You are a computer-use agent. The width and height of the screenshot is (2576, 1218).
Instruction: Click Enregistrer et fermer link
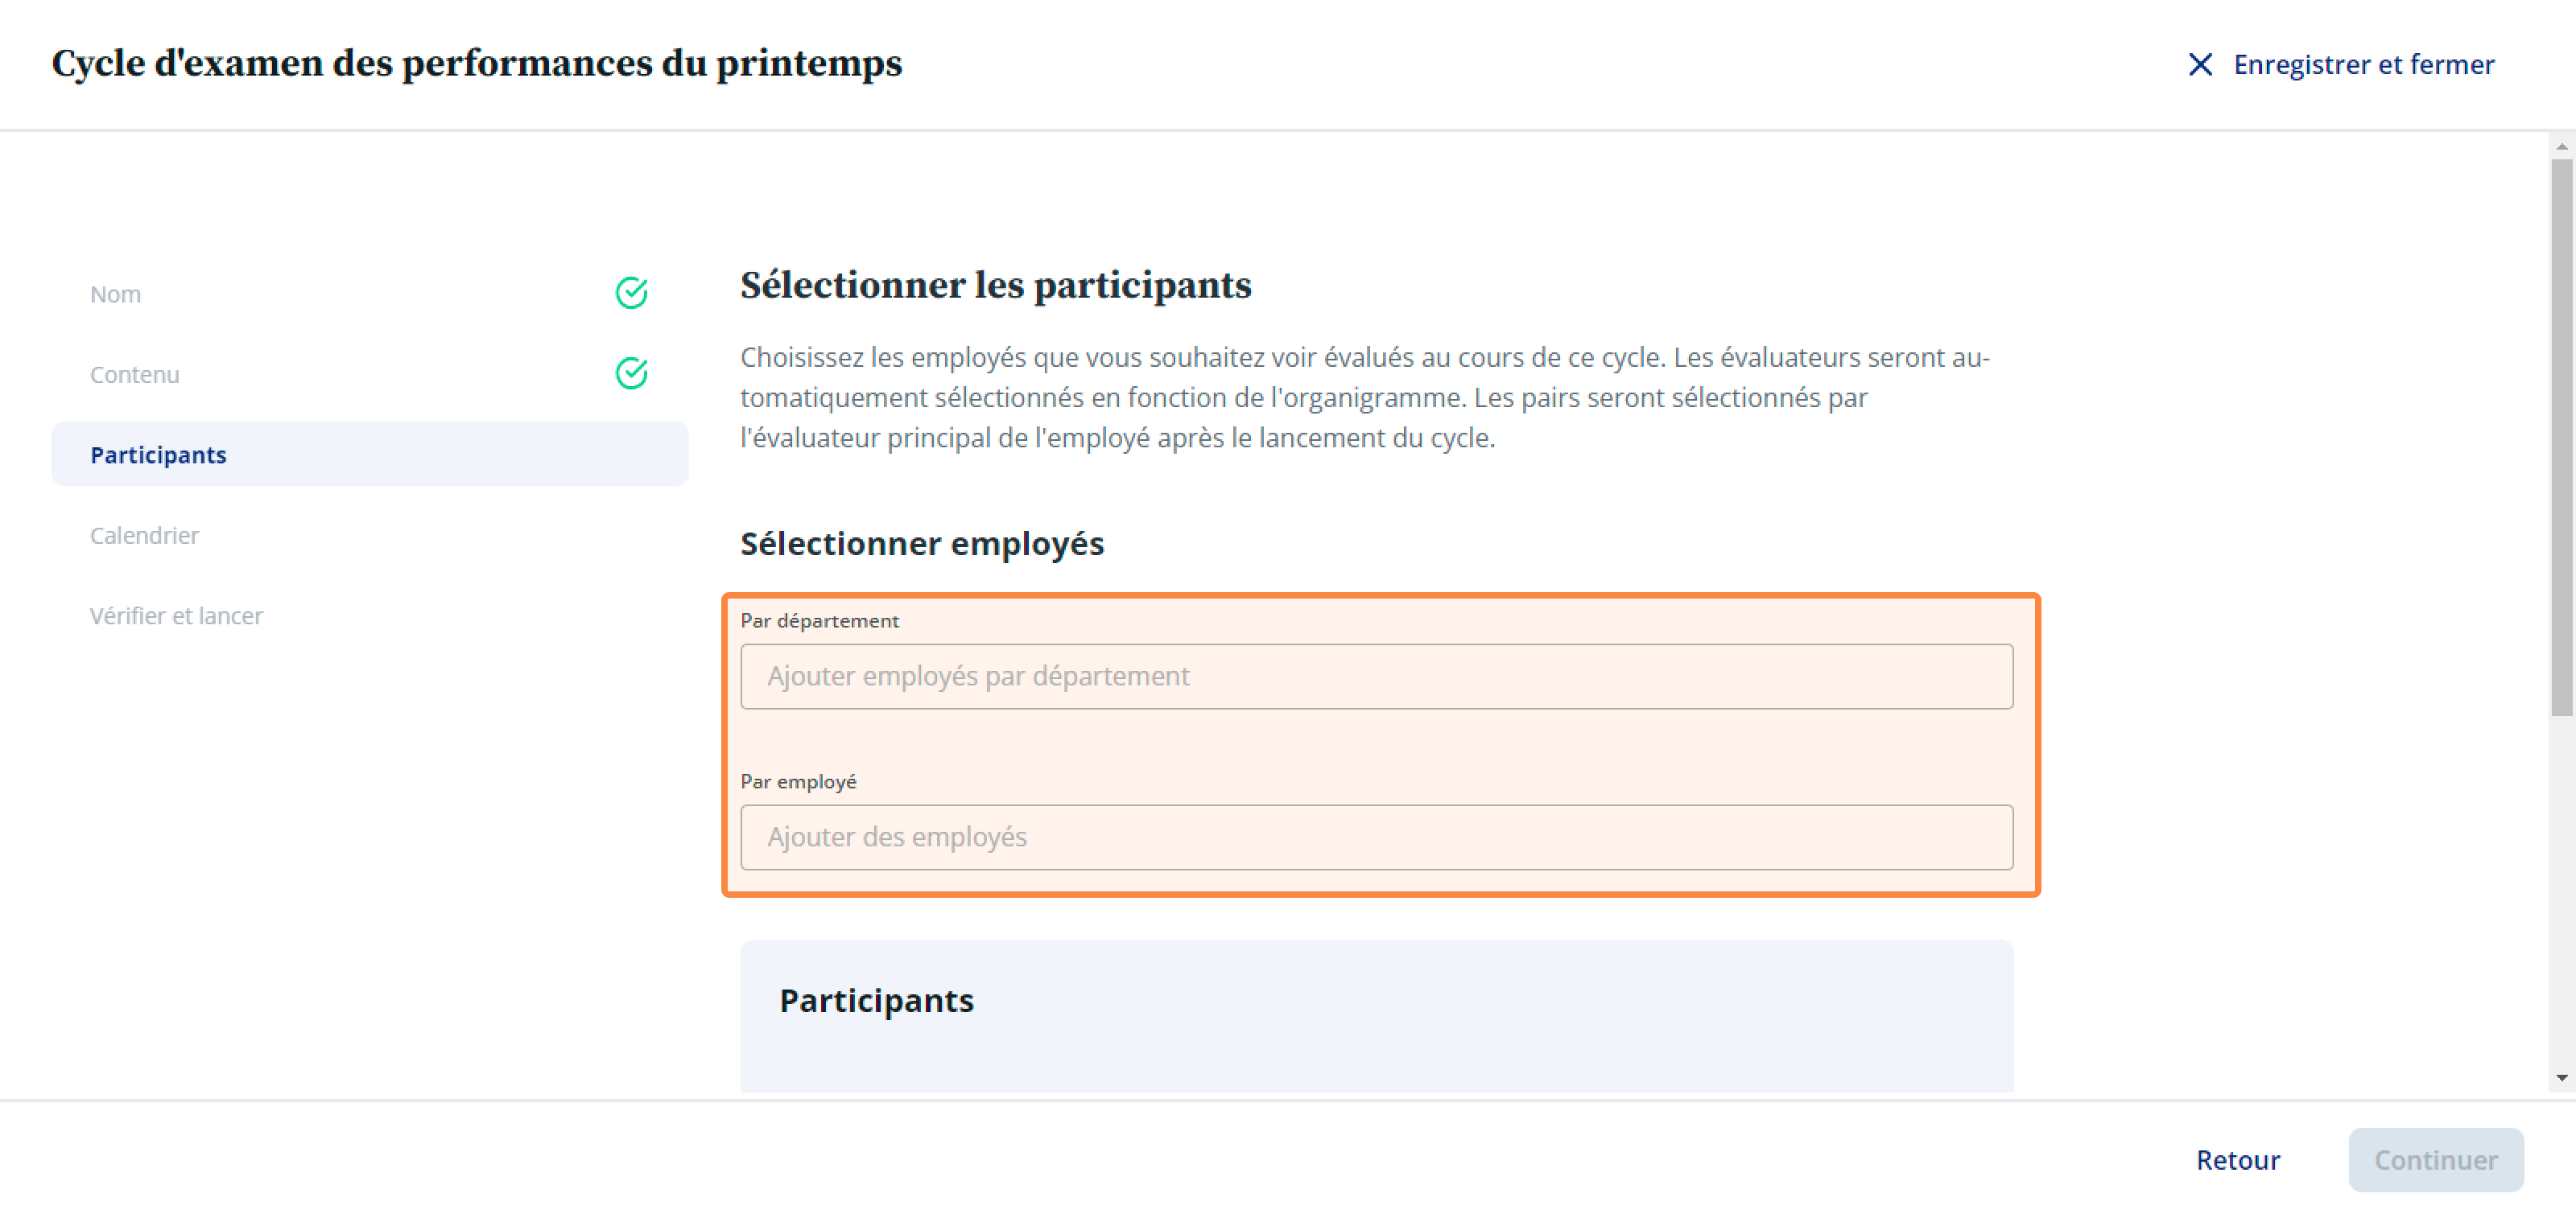[x=2363, y=65]
